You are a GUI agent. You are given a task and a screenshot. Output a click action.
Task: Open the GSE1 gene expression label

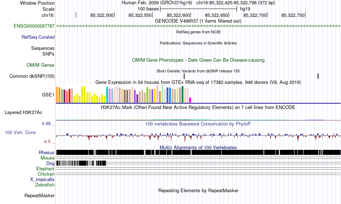click(x=48, y=95)
